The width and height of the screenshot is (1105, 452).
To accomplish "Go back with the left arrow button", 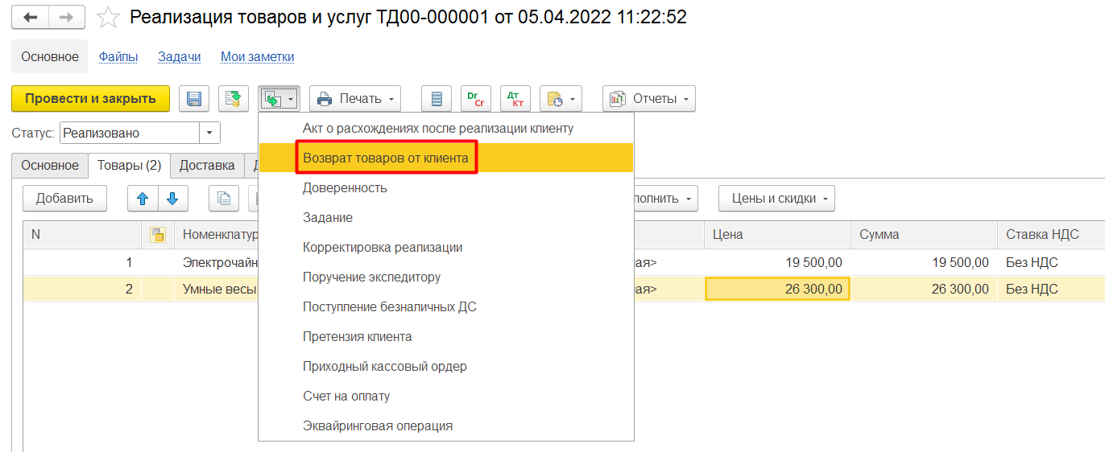I will [x=31, y=17].
